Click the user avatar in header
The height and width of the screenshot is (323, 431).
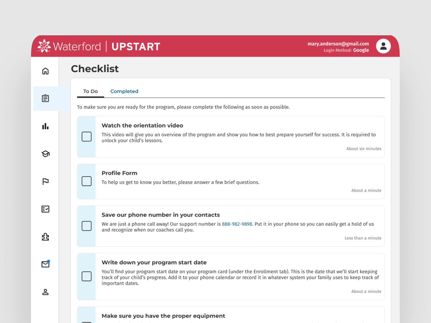[x=383, y=46]
